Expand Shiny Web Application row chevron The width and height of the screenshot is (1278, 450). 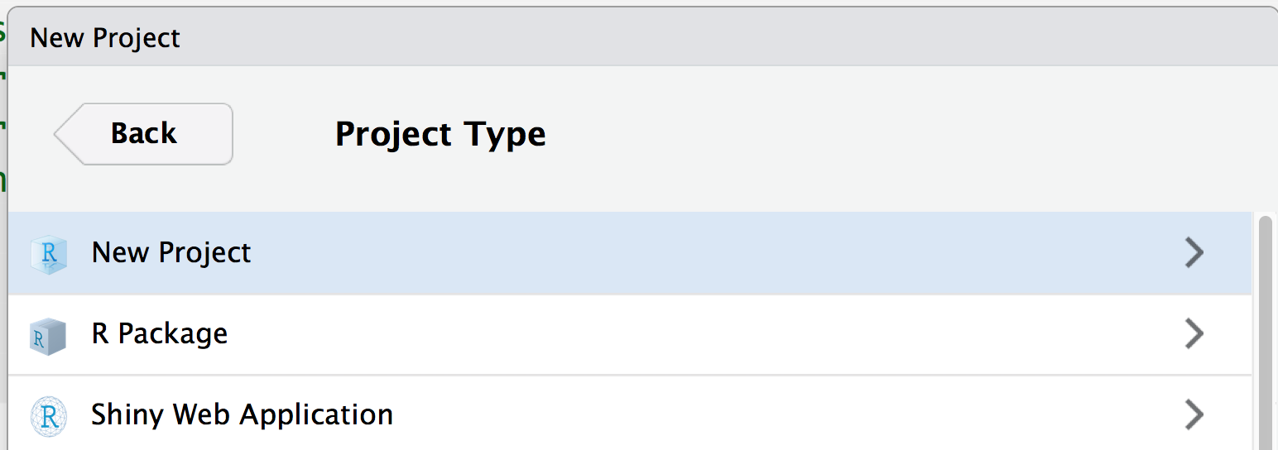pyautogui.click(x=1194, y=414)
